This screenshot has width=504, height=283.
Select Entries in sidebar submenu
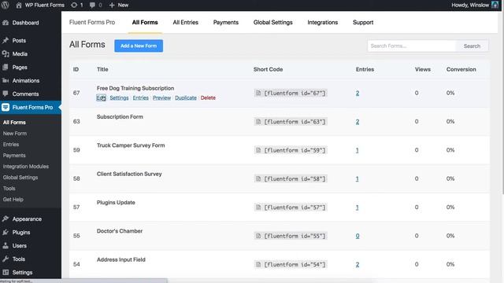click(x=11, y=145)
